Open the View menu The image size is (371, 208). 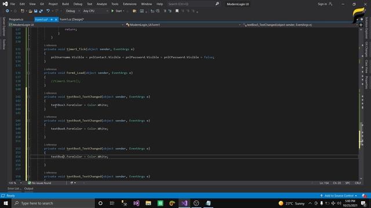32,4
